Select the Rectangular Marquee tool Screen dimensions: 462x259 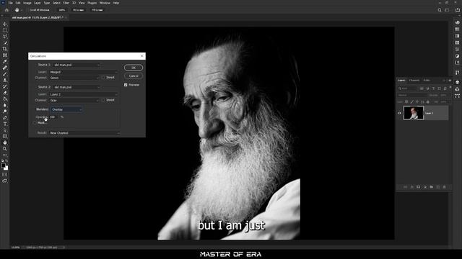tap(5, 30)
